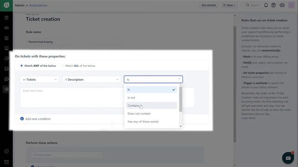Image resolution: width=298 pixels, height=167 pixels.
Task: Open the notifications bell icon
Action: coord(266,5)
